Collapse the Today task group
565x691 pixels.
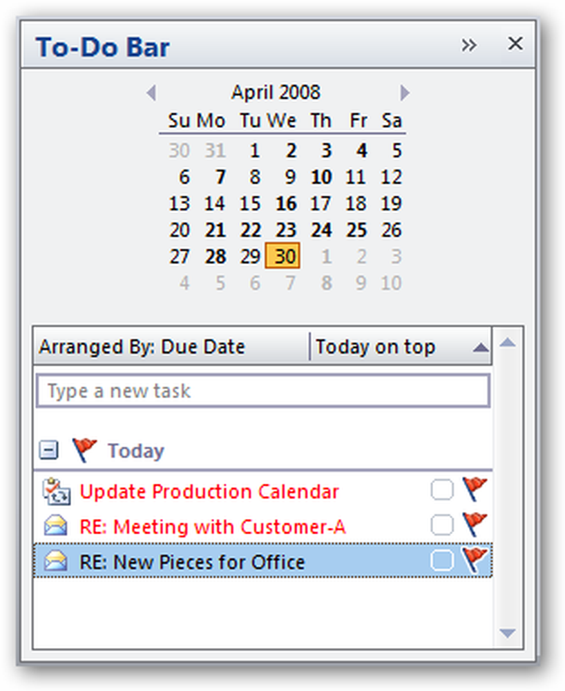click(x=48, y=451)
